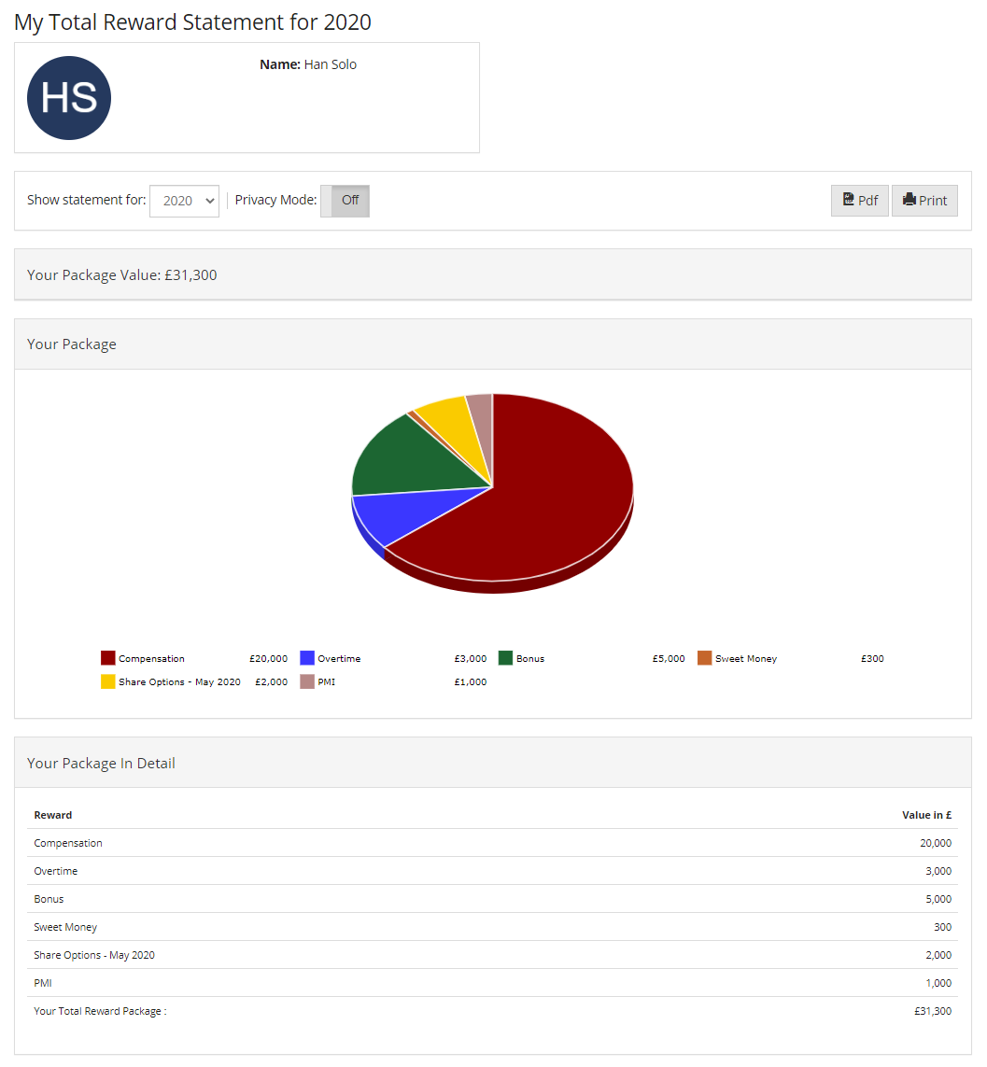
Task: Click the HS avatar circle
Action: [69, 97]
